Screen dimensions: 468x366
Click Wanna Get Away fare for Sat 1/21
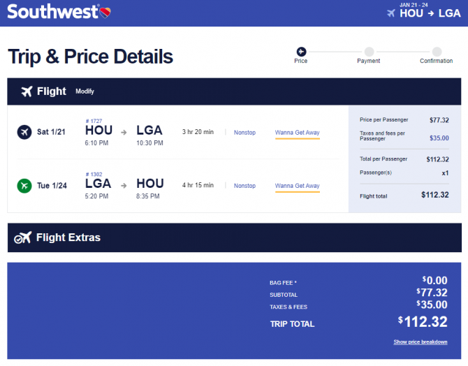click(298, 133)
